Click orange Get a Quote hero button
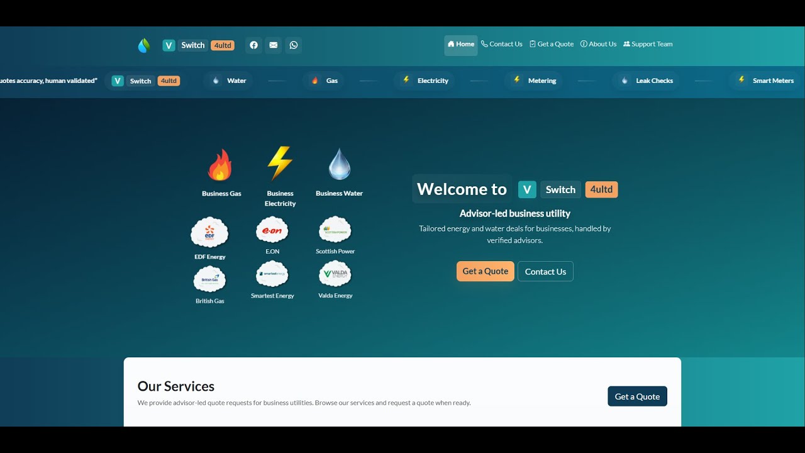 coord(486,271)
